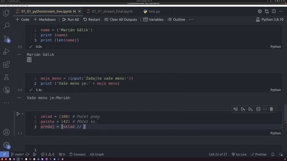Open more editor actions ellipsis
Viewport: 287px width, 161px height.
(x=281, y=11)
